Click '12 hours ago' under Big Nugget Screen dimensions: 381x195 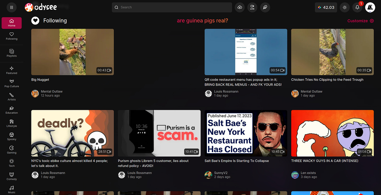click(x=50, y=96)
